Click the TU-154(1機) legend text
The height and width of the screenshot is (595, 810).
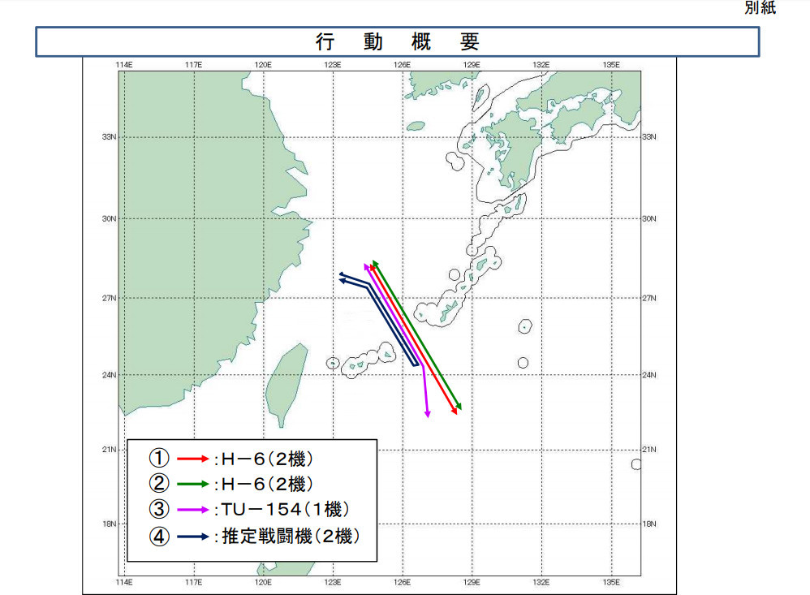286,510
